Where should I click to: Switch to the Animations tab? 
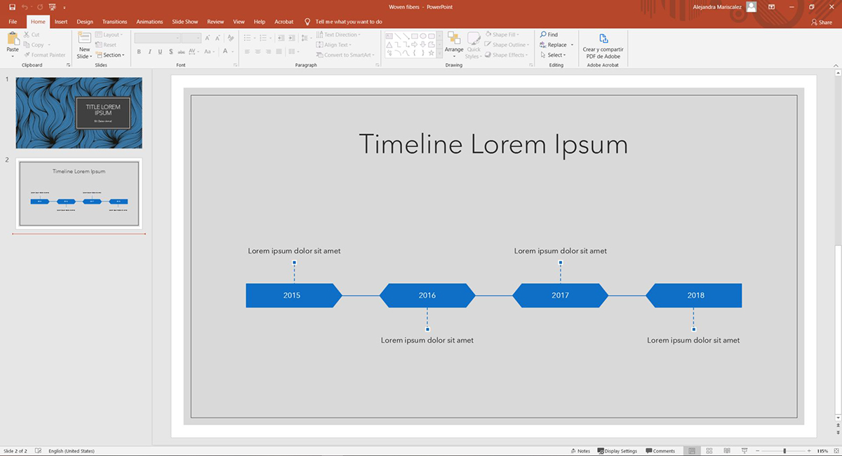coord(149,22)
